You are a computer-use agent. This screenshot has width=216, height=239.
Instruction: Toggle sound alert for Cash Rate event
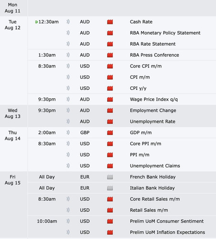pos(68,22)
